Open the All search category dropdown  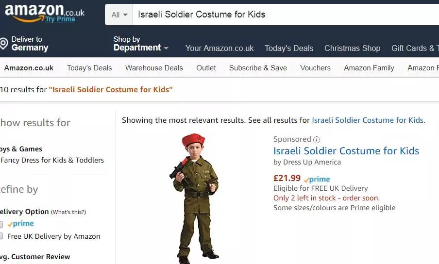[119, 15]
